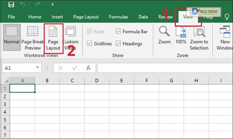Switch to the Home tab
This screenshot has height=139, width=233.
pos(35,17)
